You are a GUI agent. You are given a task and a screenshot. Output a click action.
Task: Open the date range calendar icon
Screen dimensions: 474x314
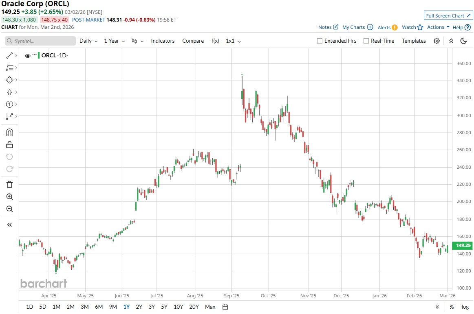point(225,307)
